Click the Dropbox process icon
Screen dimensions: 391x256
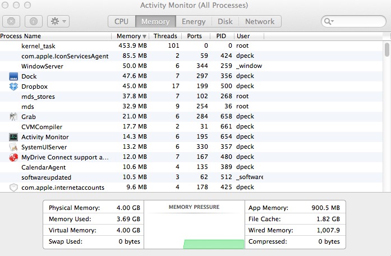pos(13,86)
